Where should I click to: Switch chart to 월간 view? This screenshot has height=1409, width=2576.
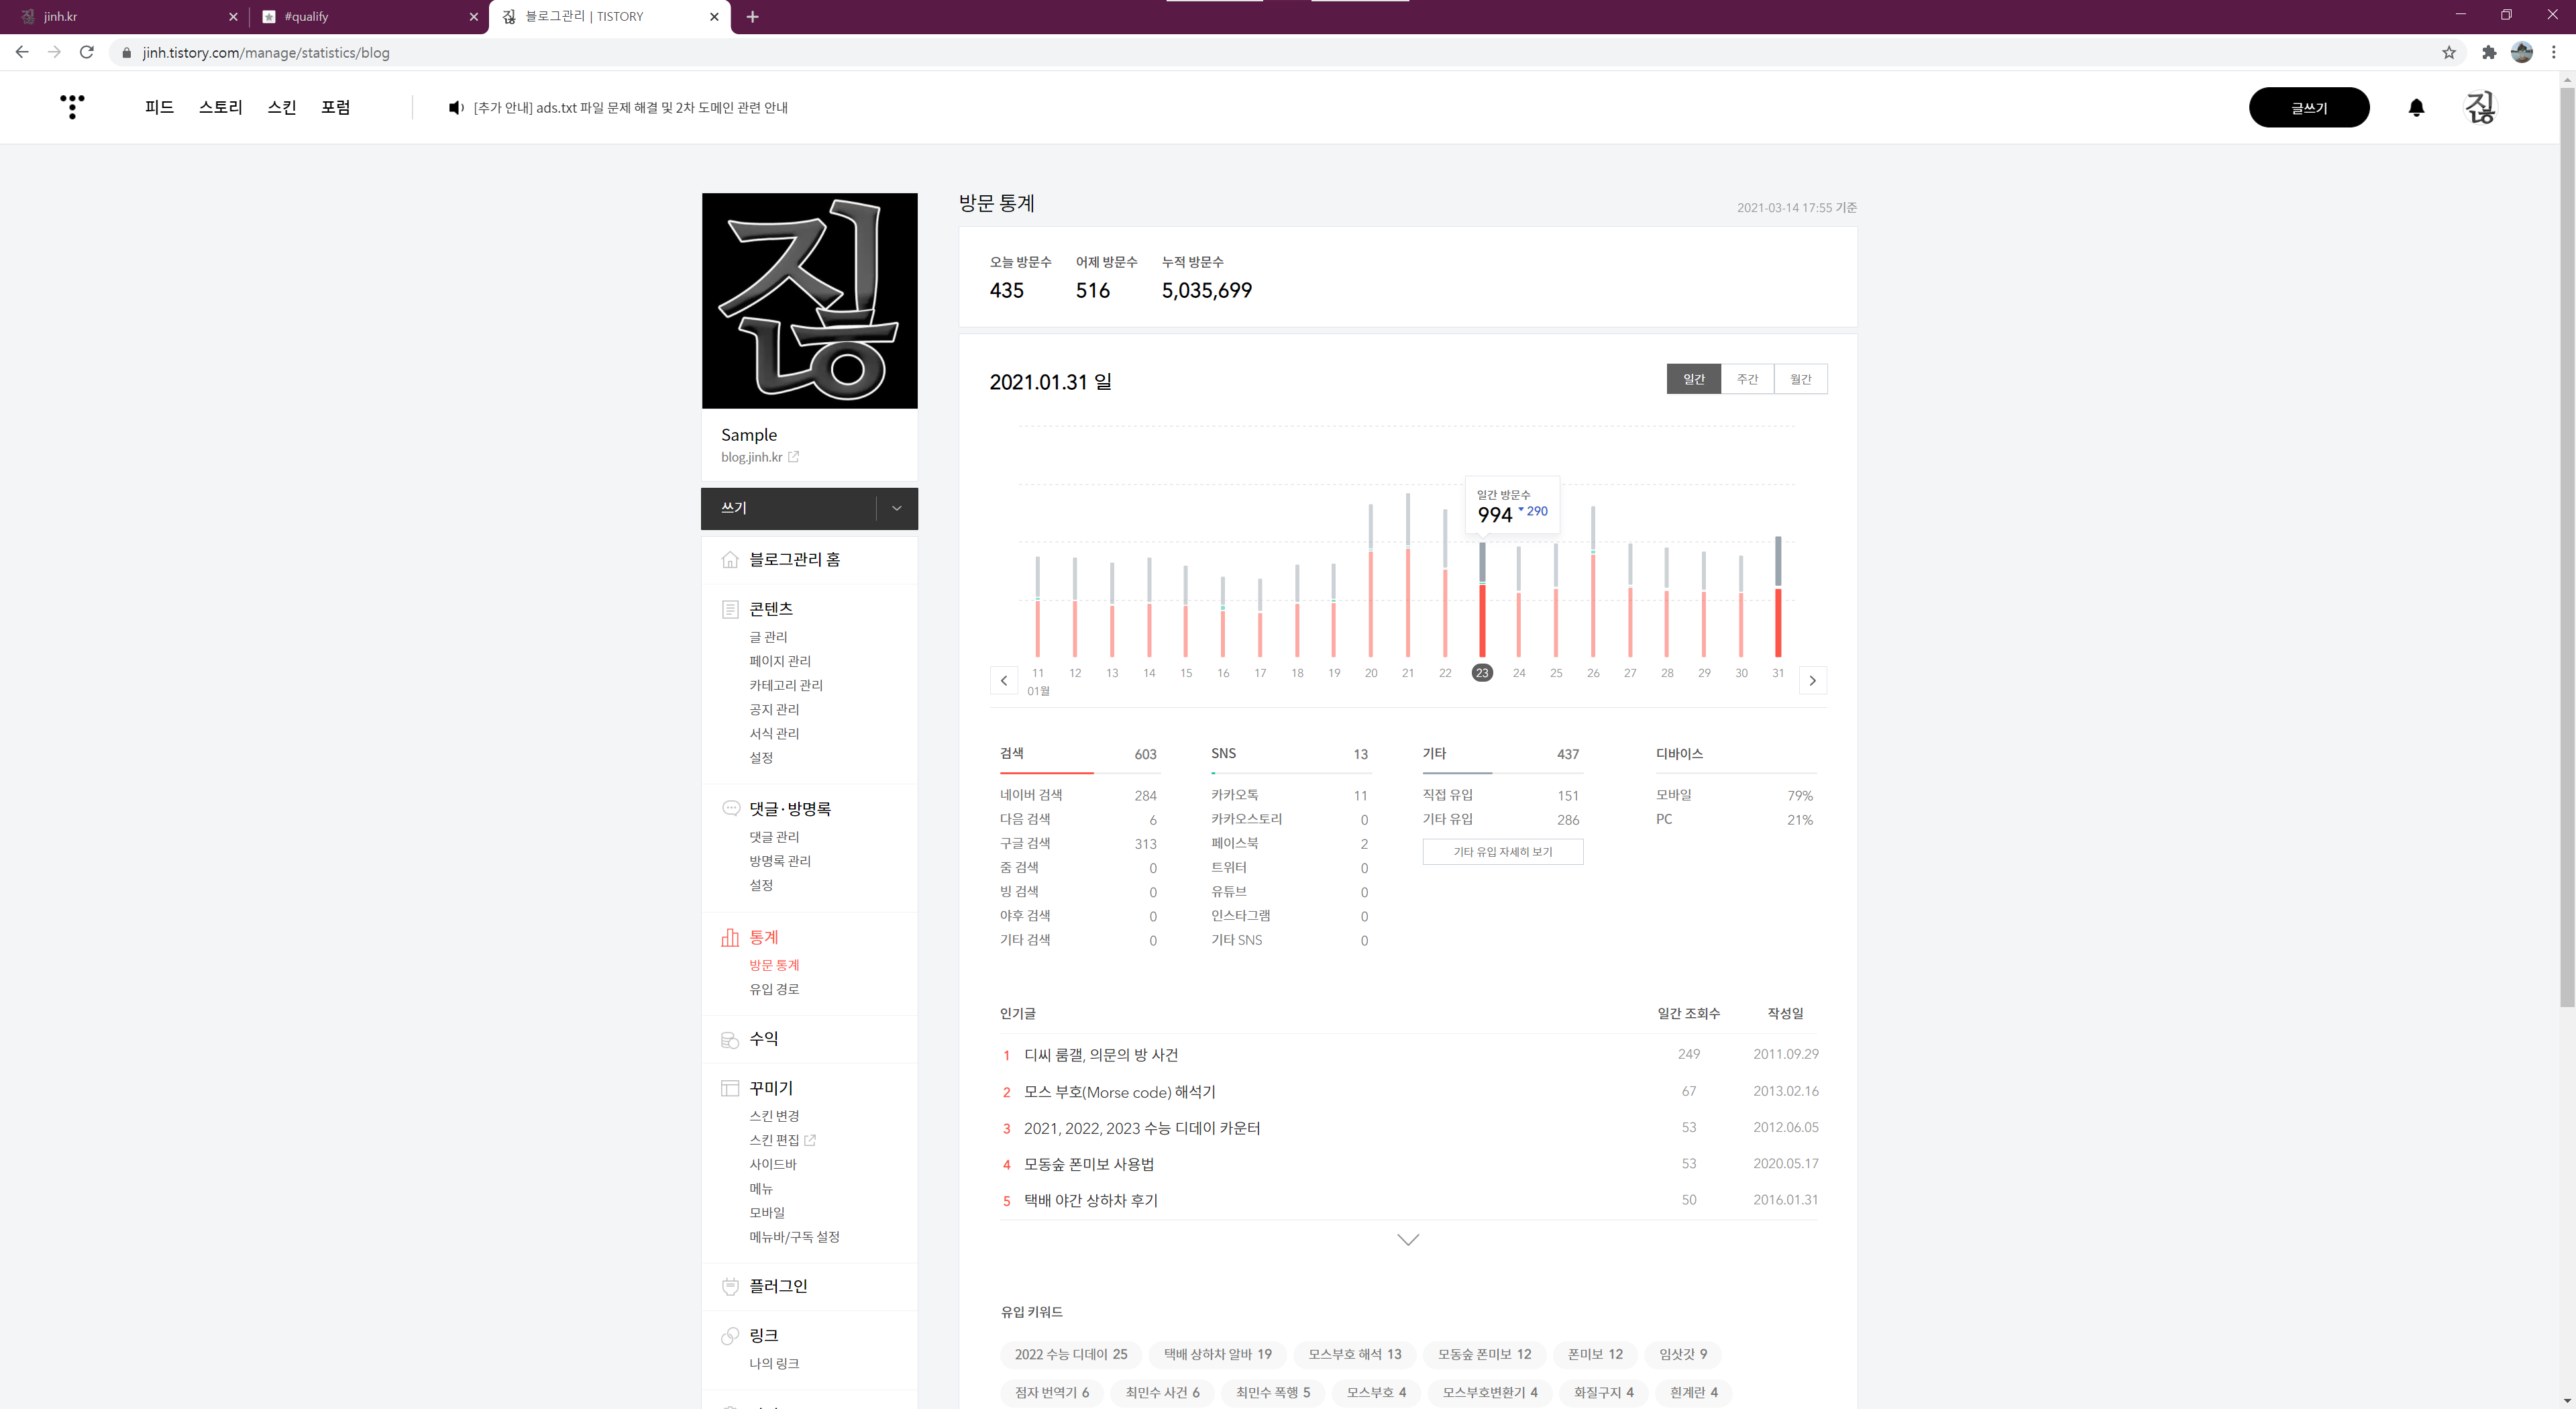click(1800, 379)
